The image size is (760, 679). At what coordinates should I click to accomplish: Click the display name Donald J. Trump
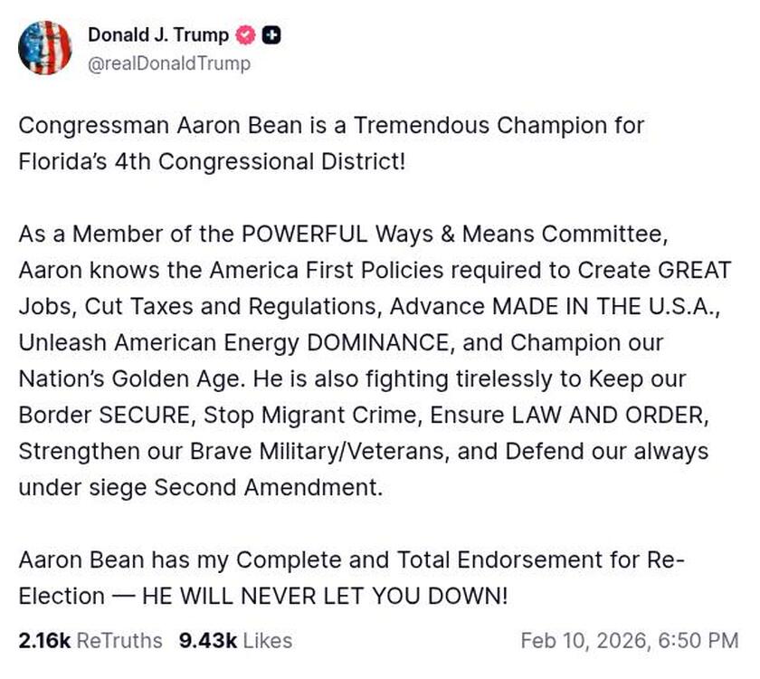coord(158,35)
